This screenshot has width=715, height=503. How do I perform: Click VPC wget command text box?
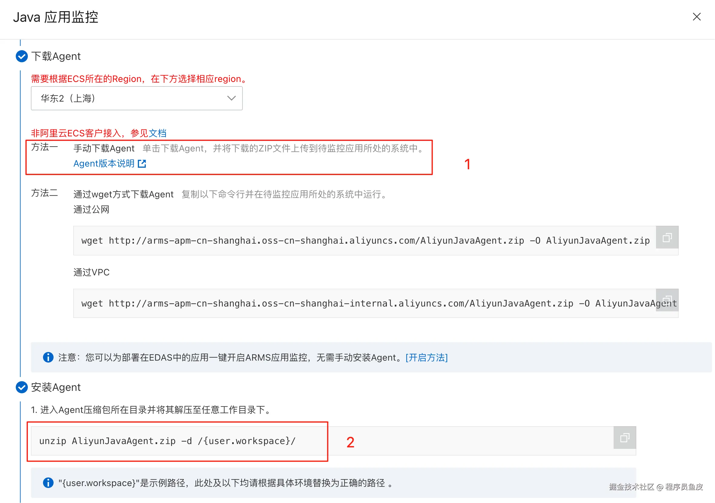coord(364,303)
